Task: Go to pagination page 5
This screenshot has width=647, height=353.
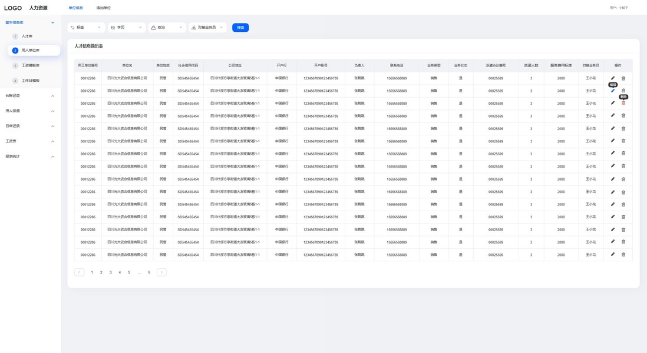Action: (129, 272)
